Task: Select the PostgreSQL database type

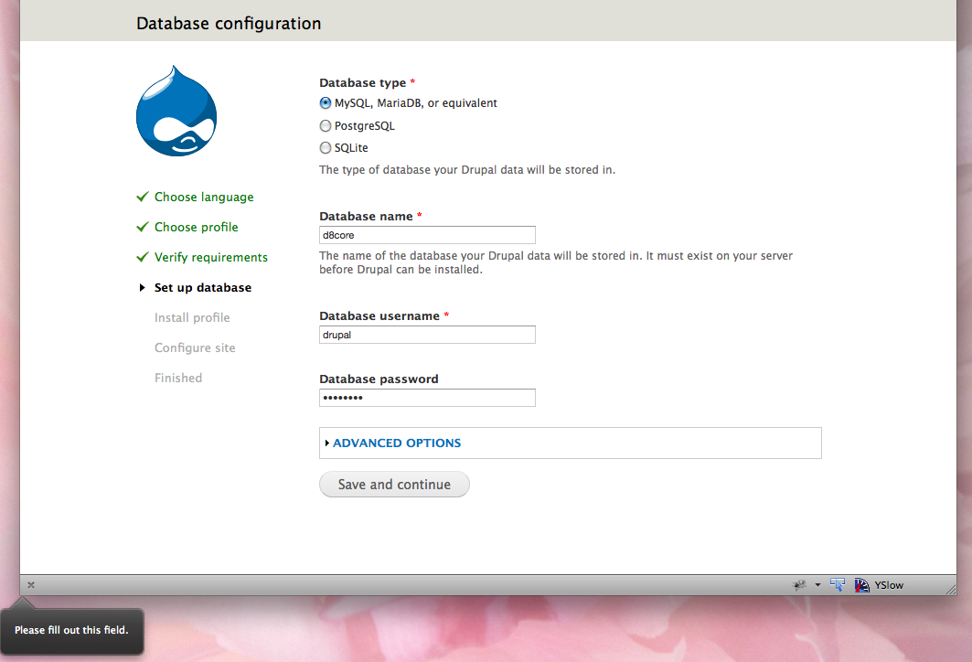Action: pyautogui.click(x=326, y=126)
